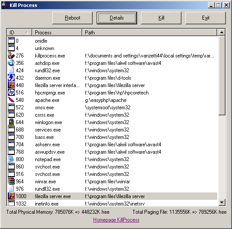Viewport: 232px width, 229px height.
Task: Select the ashdisp.exe process name
Action: [47, 63]
